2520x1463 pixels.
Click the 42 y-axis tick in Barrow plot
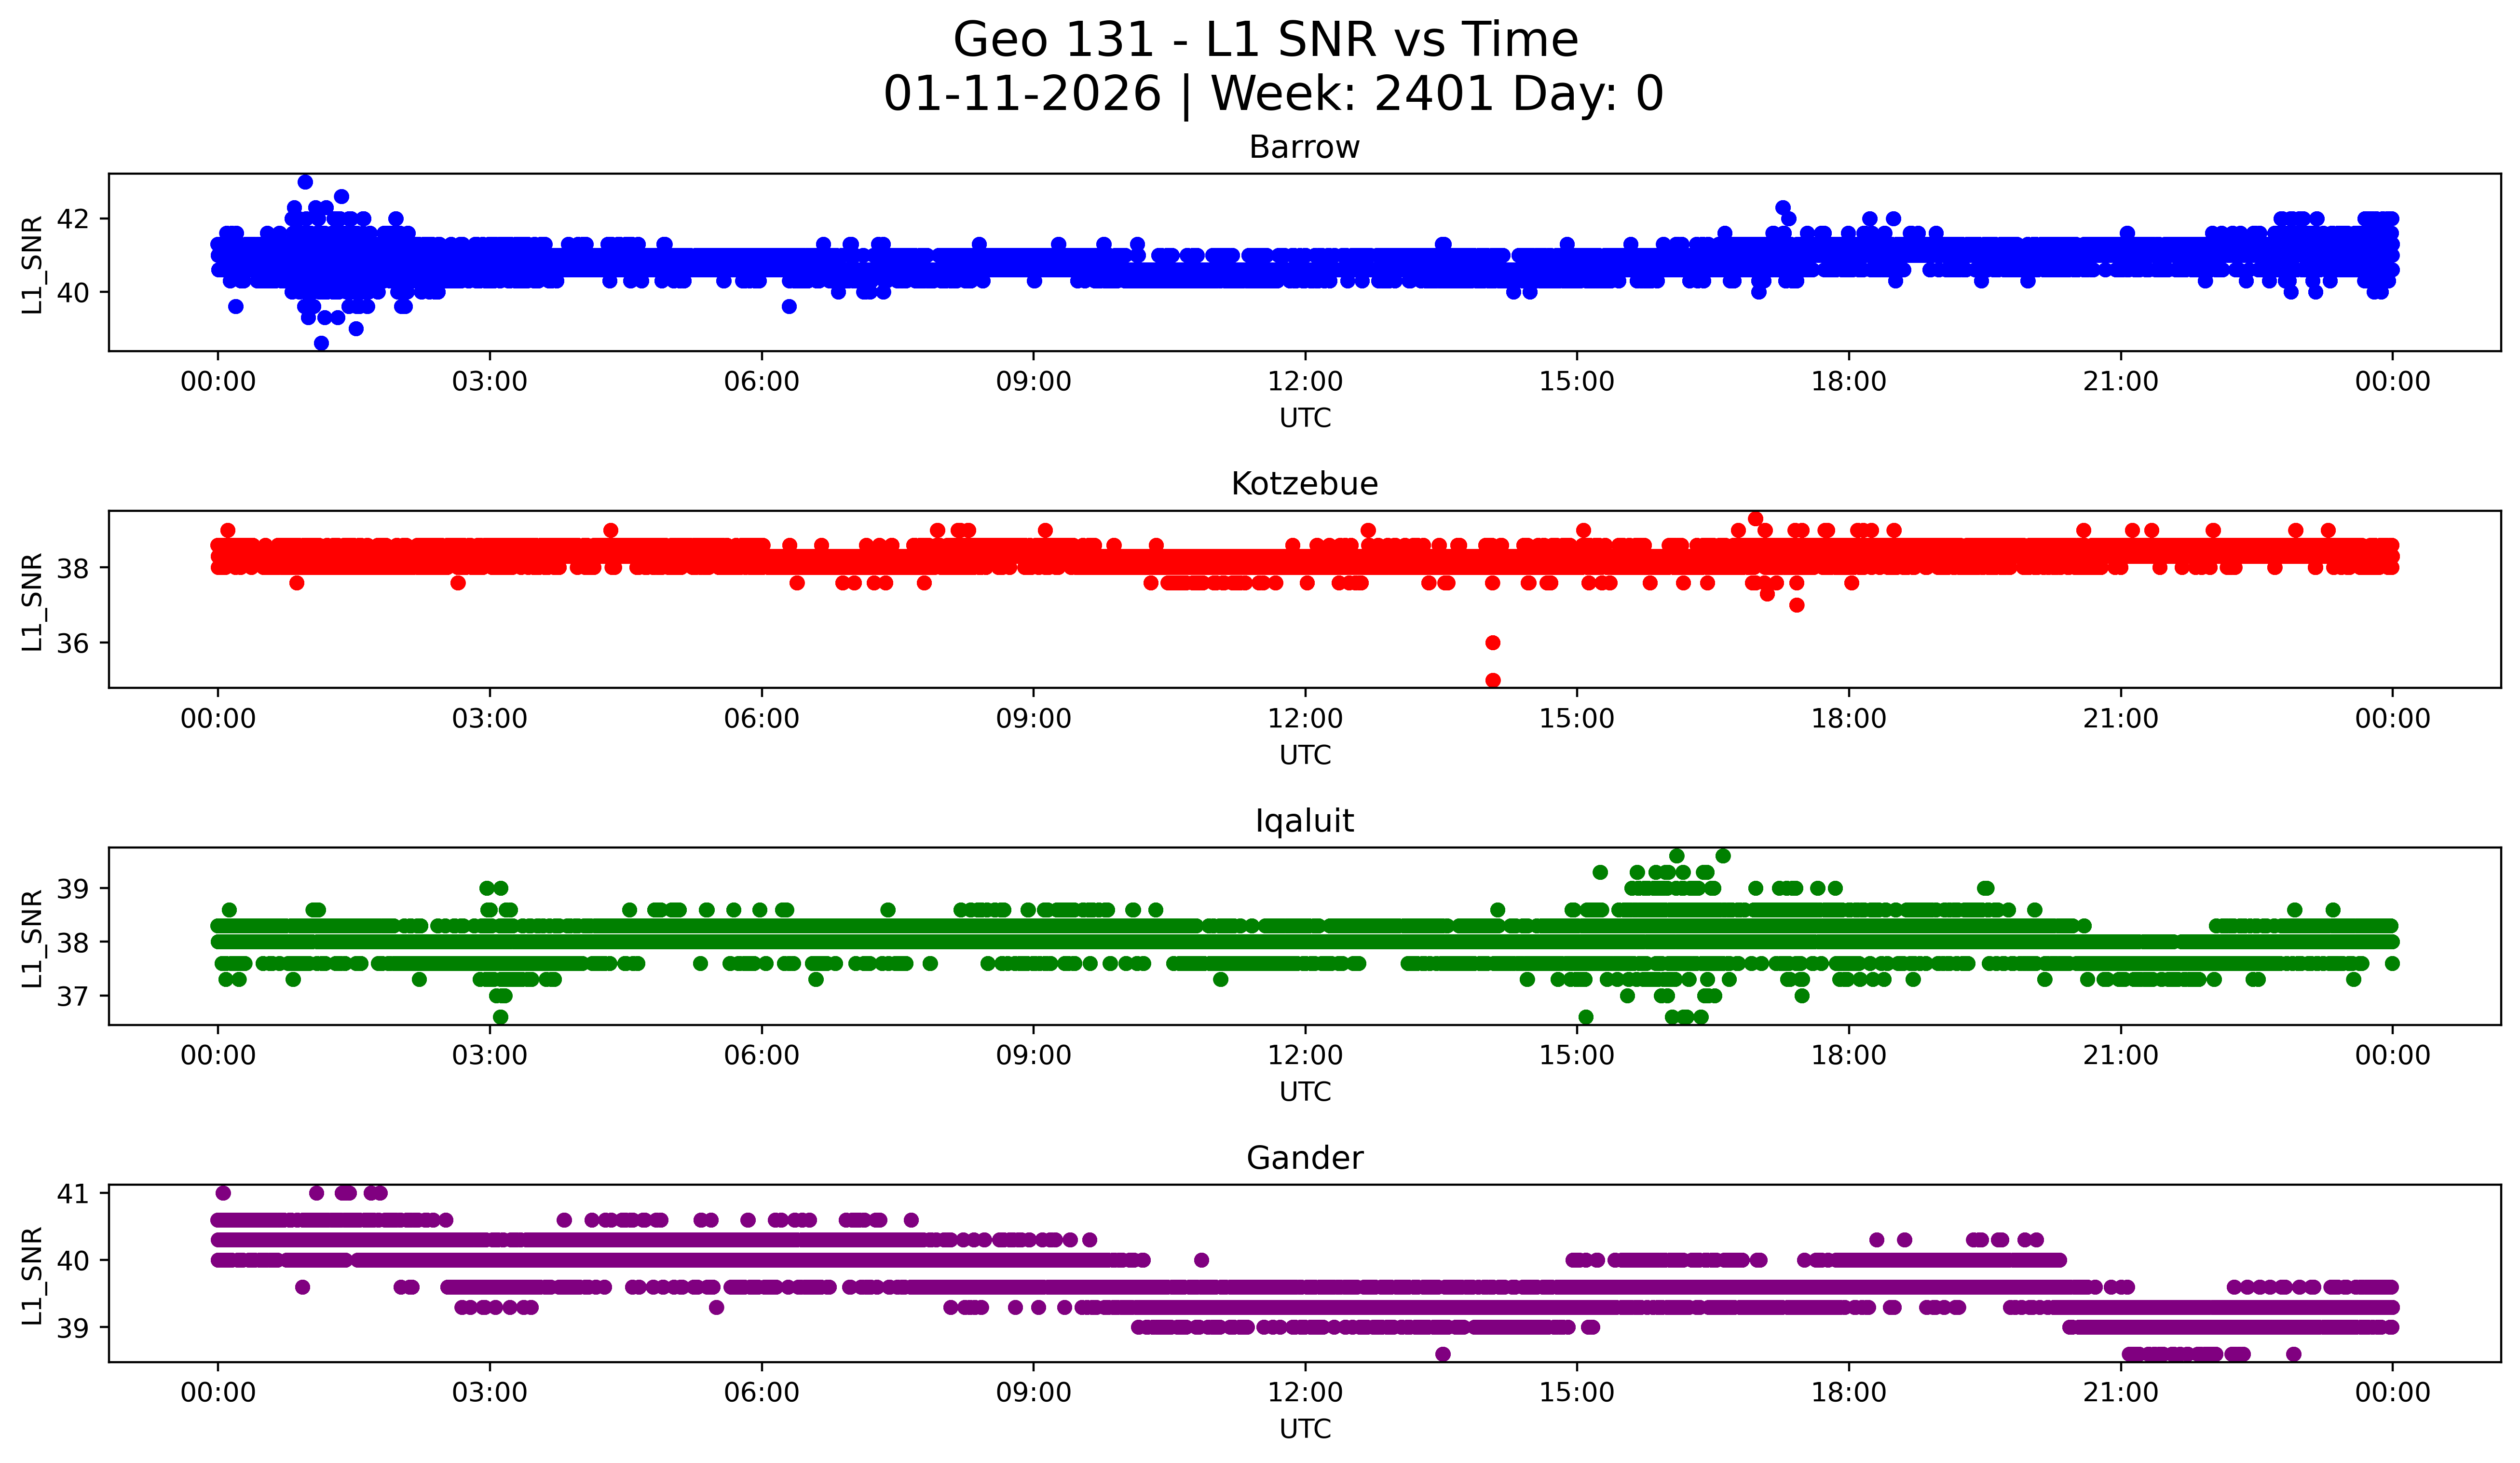[73, 219]
